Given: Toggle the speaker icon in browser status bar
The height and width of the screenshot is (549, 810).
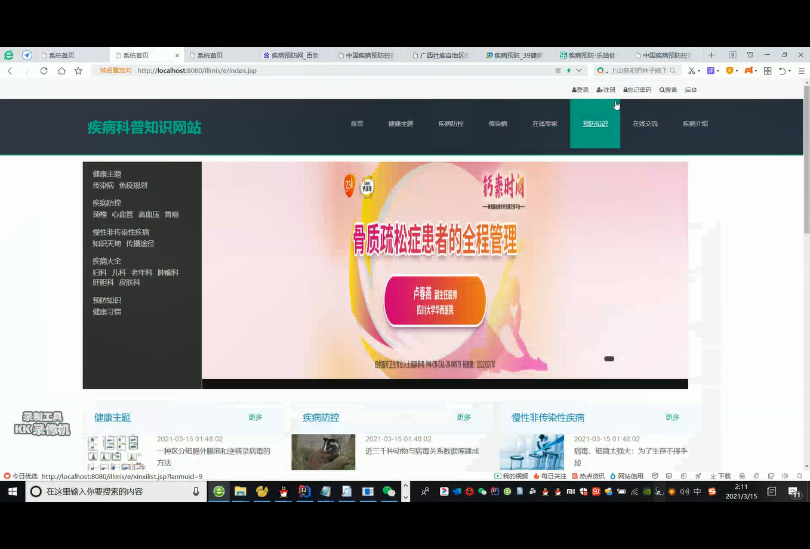Looking at the screenshot, I should click(x=784, y=476).
